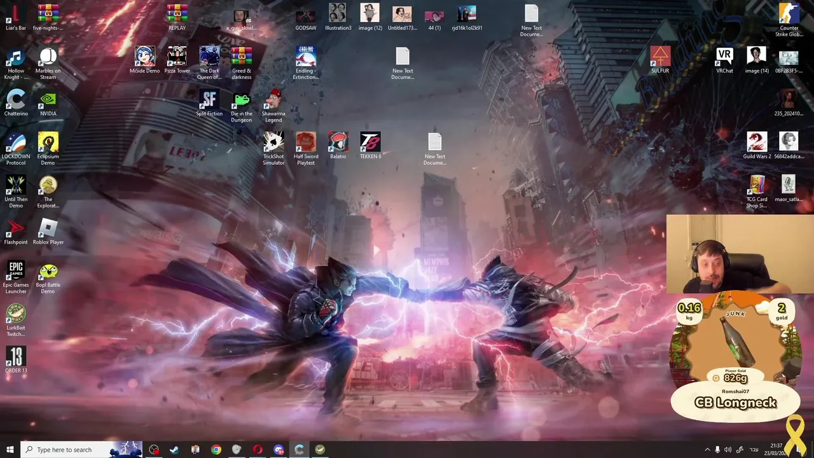Open the LurkBait Twitch shortcut
The image size is (814, 458).
[16, 320]
